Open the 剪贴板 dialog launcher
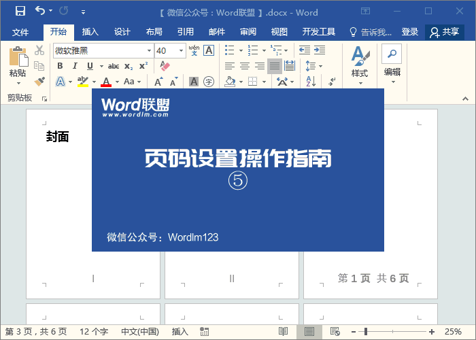Viewport: 476px width, 340px height. (x=45, y=99)
